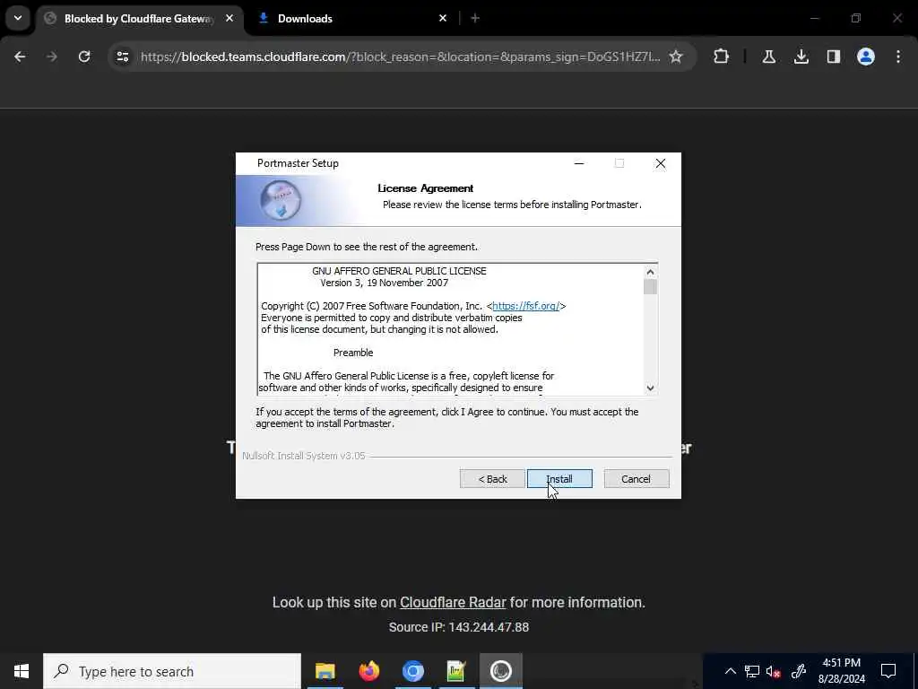Open the clock showing 4:51 PM

[841, 671]
